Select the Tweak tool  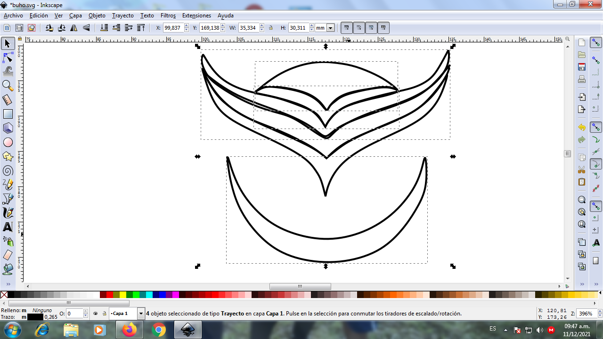coord(8,72)
